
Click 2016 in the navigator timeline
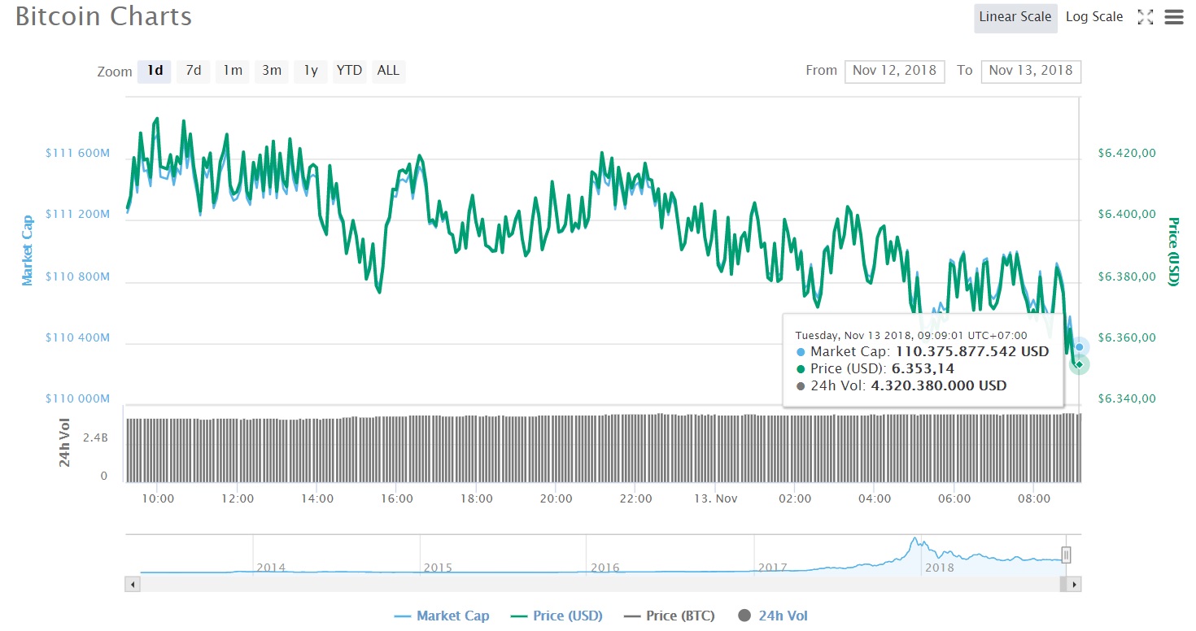tap(605, 568)
